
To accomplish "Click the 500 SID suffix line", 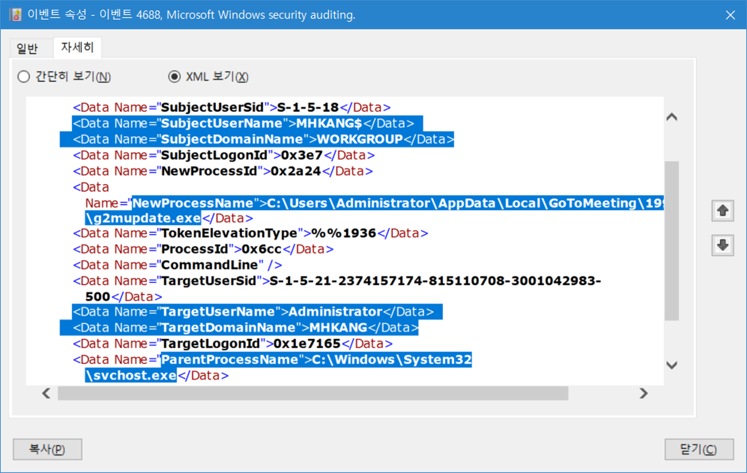I will point(124,297).
